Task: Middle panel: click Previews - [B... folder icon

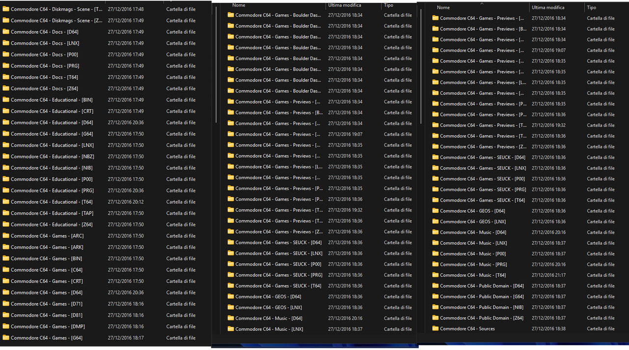Action: click(x=230, y=113)
